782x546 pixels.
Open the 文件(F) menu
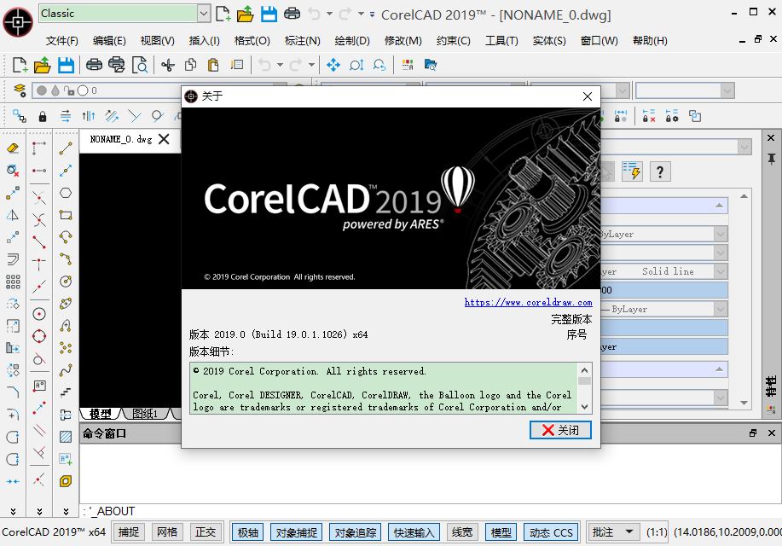pyautogui.click(x=62, y=41)
